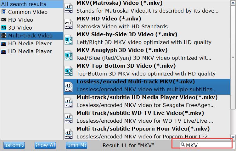
Task: Click description 'Top-Bottom 3D MKV video optimized'
Action: click(146, 74)
